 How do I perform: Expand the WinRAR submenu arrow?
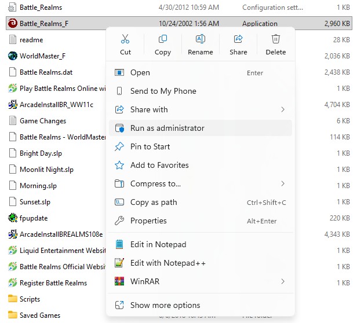click(x=283, y=281)
